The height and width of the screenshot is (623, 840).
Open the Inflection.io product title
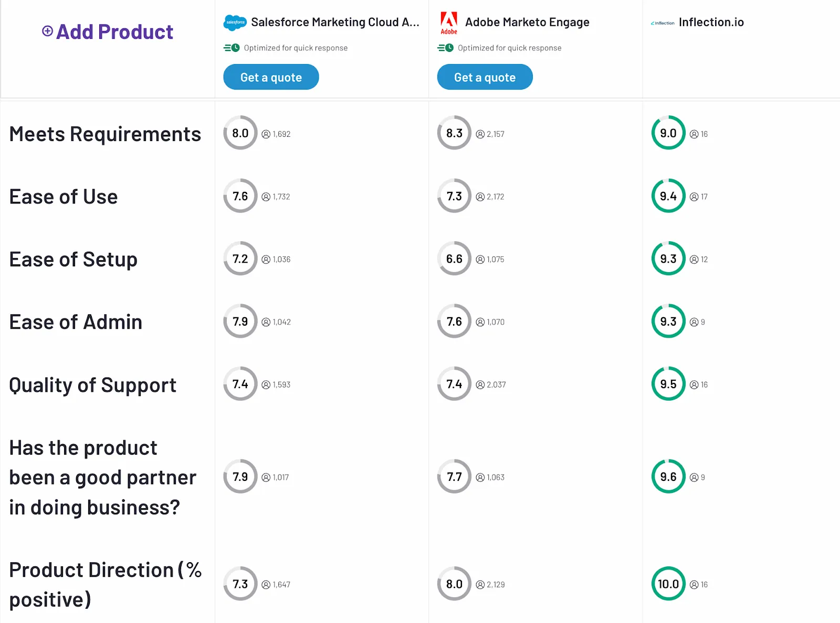[711, 22]
